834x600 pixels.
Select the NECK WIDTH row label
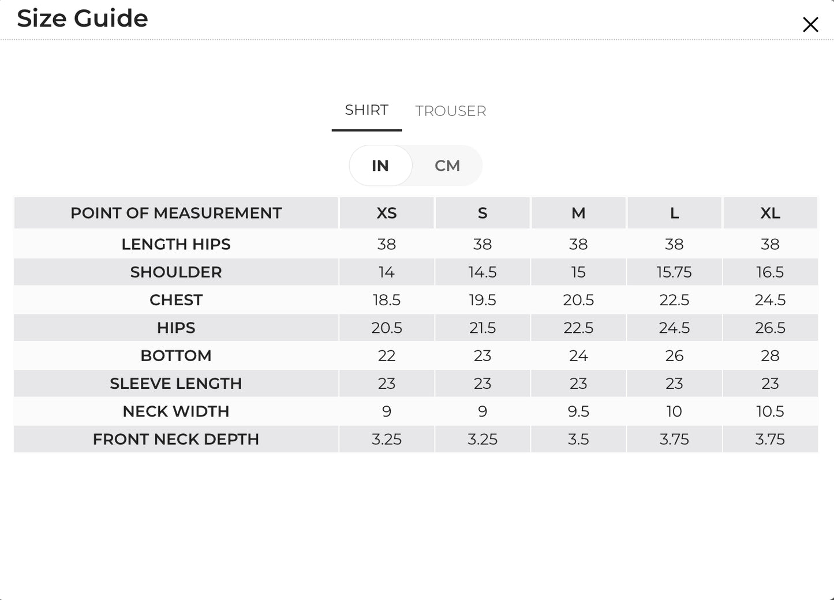176,411
